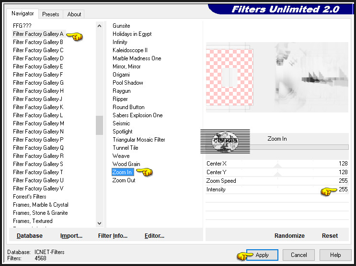The height and width of the screenshot is (266, 356).
Task: Select Filter Factory Gallery F category
Action: click(x=38, y=75)
